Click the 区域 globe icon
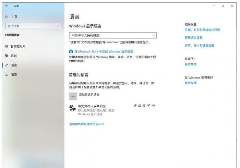The width and height of the screenshot is (240, 168). [x=7, y=56]
